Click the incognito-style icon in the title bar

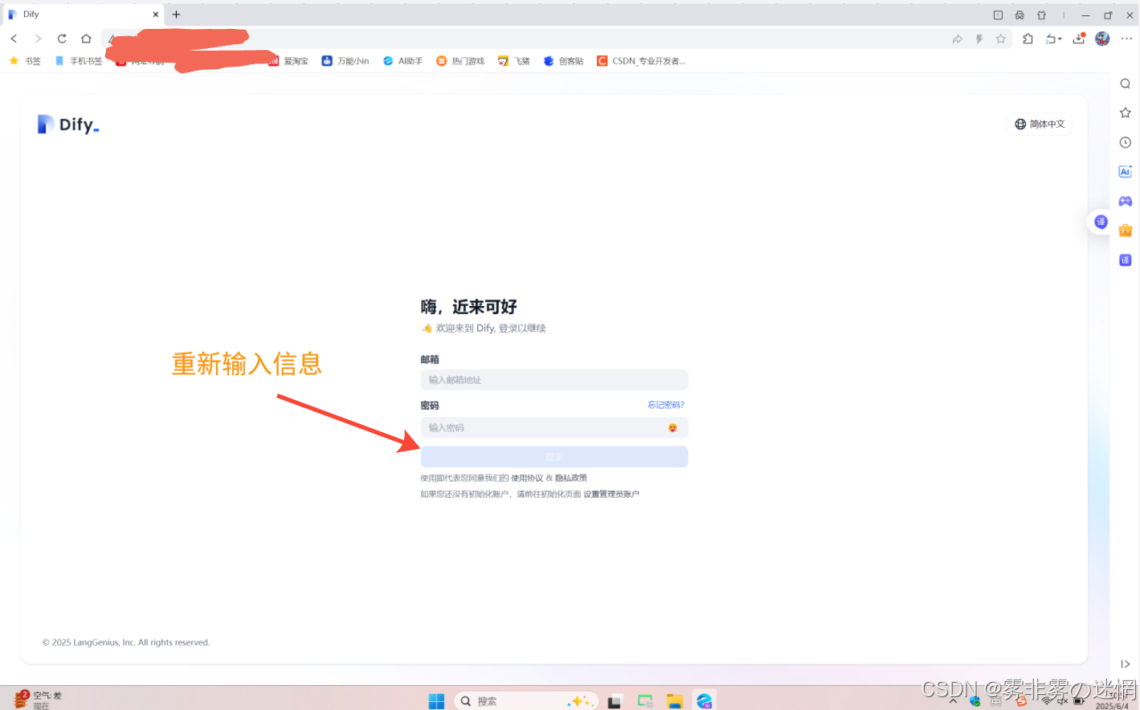point(1019,14)
